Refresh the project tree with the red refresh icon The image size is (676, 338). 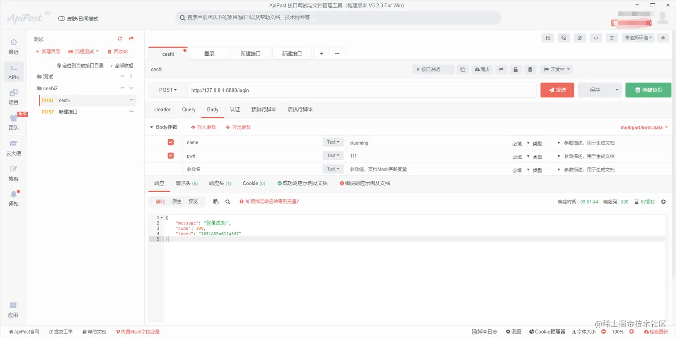coord(120,39)
